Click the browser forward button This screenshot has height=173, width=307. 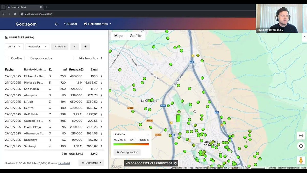(9, 14)
